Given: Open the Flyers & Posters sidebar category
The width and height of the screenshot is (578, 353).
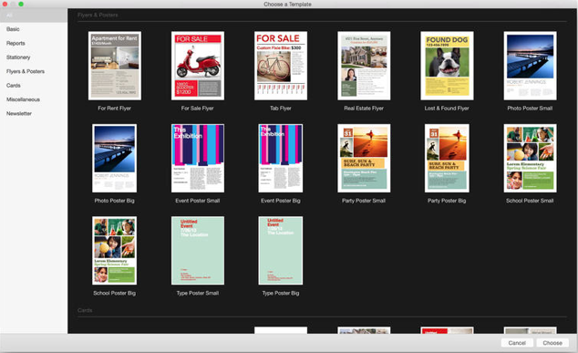Looking at the screenshot, I should 26,71.
